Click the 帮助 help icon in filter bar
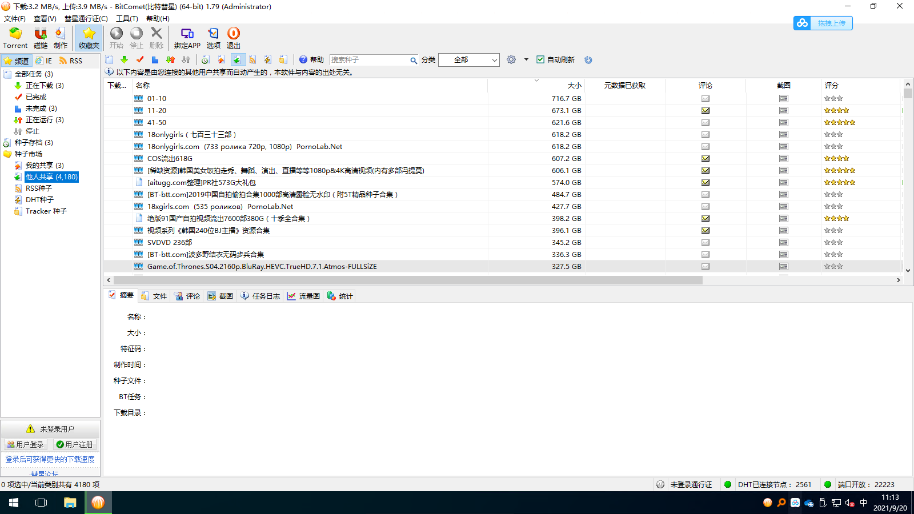The height and width of the screenshot is (514, 914). (x=303, y=60)
